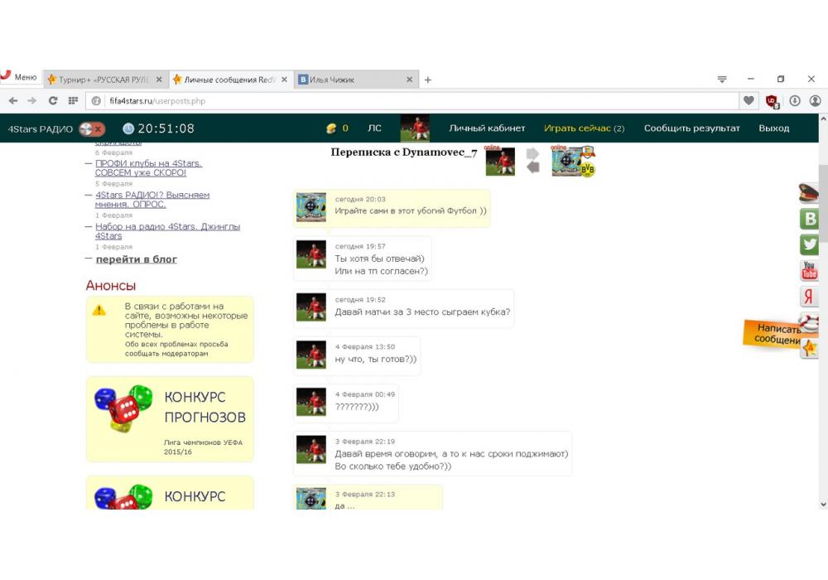The width and height of the screenshot is (828, 580).
Task: Click the fifa4stars.ru address bar
Action: (414, 100)
